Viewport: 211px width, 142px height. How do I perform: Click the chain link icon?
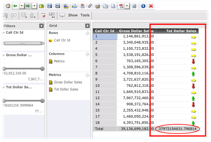click(90, 6)
